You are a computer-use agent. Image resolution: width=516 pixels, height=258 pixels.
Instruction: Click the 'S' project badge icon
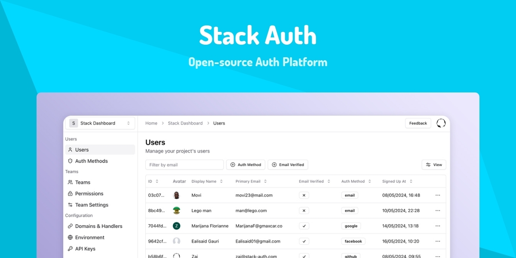coord(74,123)
